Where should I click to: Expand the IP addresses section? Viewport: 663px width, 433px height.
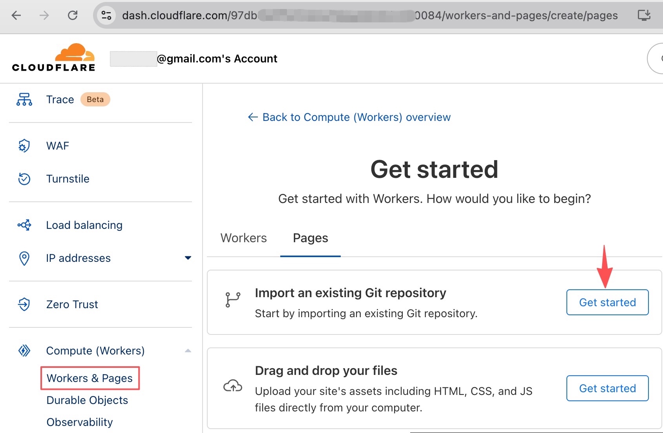[188, 258]
